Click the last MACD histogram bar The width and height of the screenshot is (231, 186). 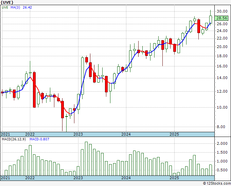pyautogui.click(x=211, y=170)
